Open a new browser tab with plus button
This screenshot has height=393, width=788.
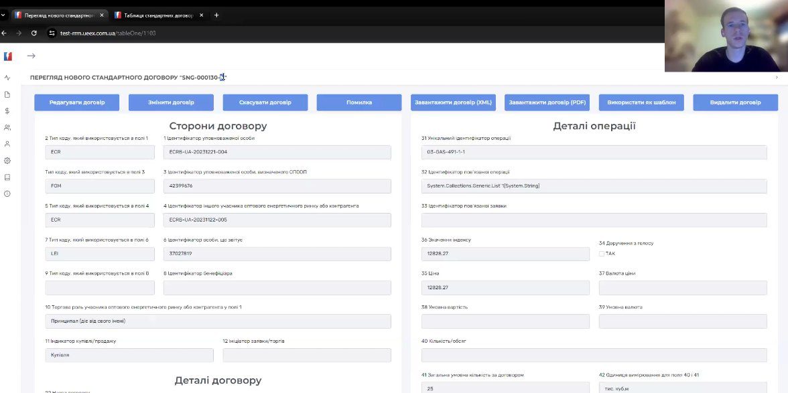coord(216,15)
